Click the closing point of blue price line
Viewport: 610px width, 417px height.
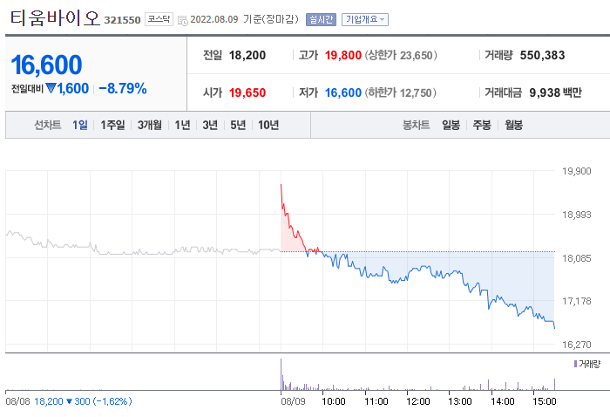[554, 328]
